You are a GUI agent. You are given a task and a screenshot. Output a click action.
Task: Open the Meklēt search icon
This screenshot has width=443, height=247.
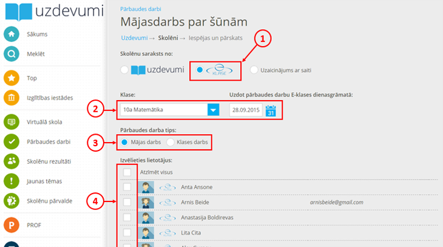pyautogui.click(x=11, y=54)
